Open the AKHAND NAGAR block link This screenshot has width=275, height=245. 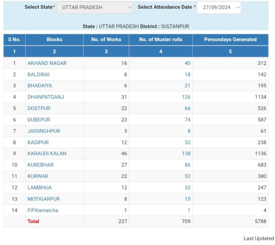pyautogui.click(x=47, y=63)
